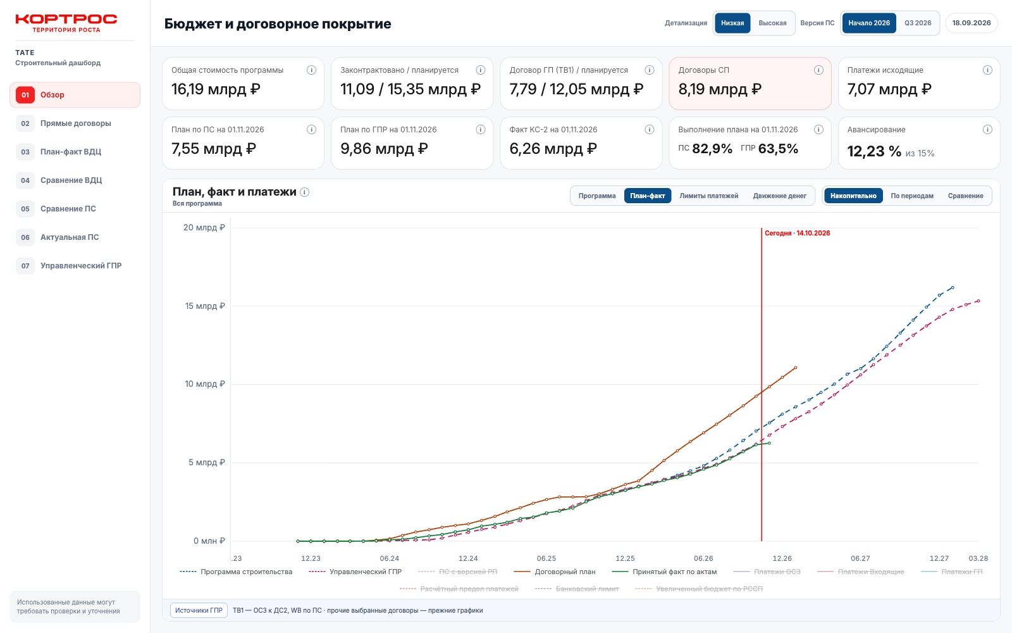This screenshot has width=1012, height=633.
Task: Click the Сегодня 14.10.2026 marker label
Action: (797, 234)
